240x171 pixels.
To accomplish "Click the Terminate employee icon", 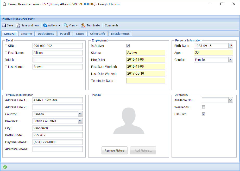I will (83, 25).
